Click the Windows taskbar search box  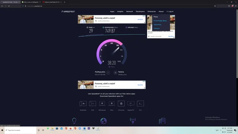[x=20, y=130]
